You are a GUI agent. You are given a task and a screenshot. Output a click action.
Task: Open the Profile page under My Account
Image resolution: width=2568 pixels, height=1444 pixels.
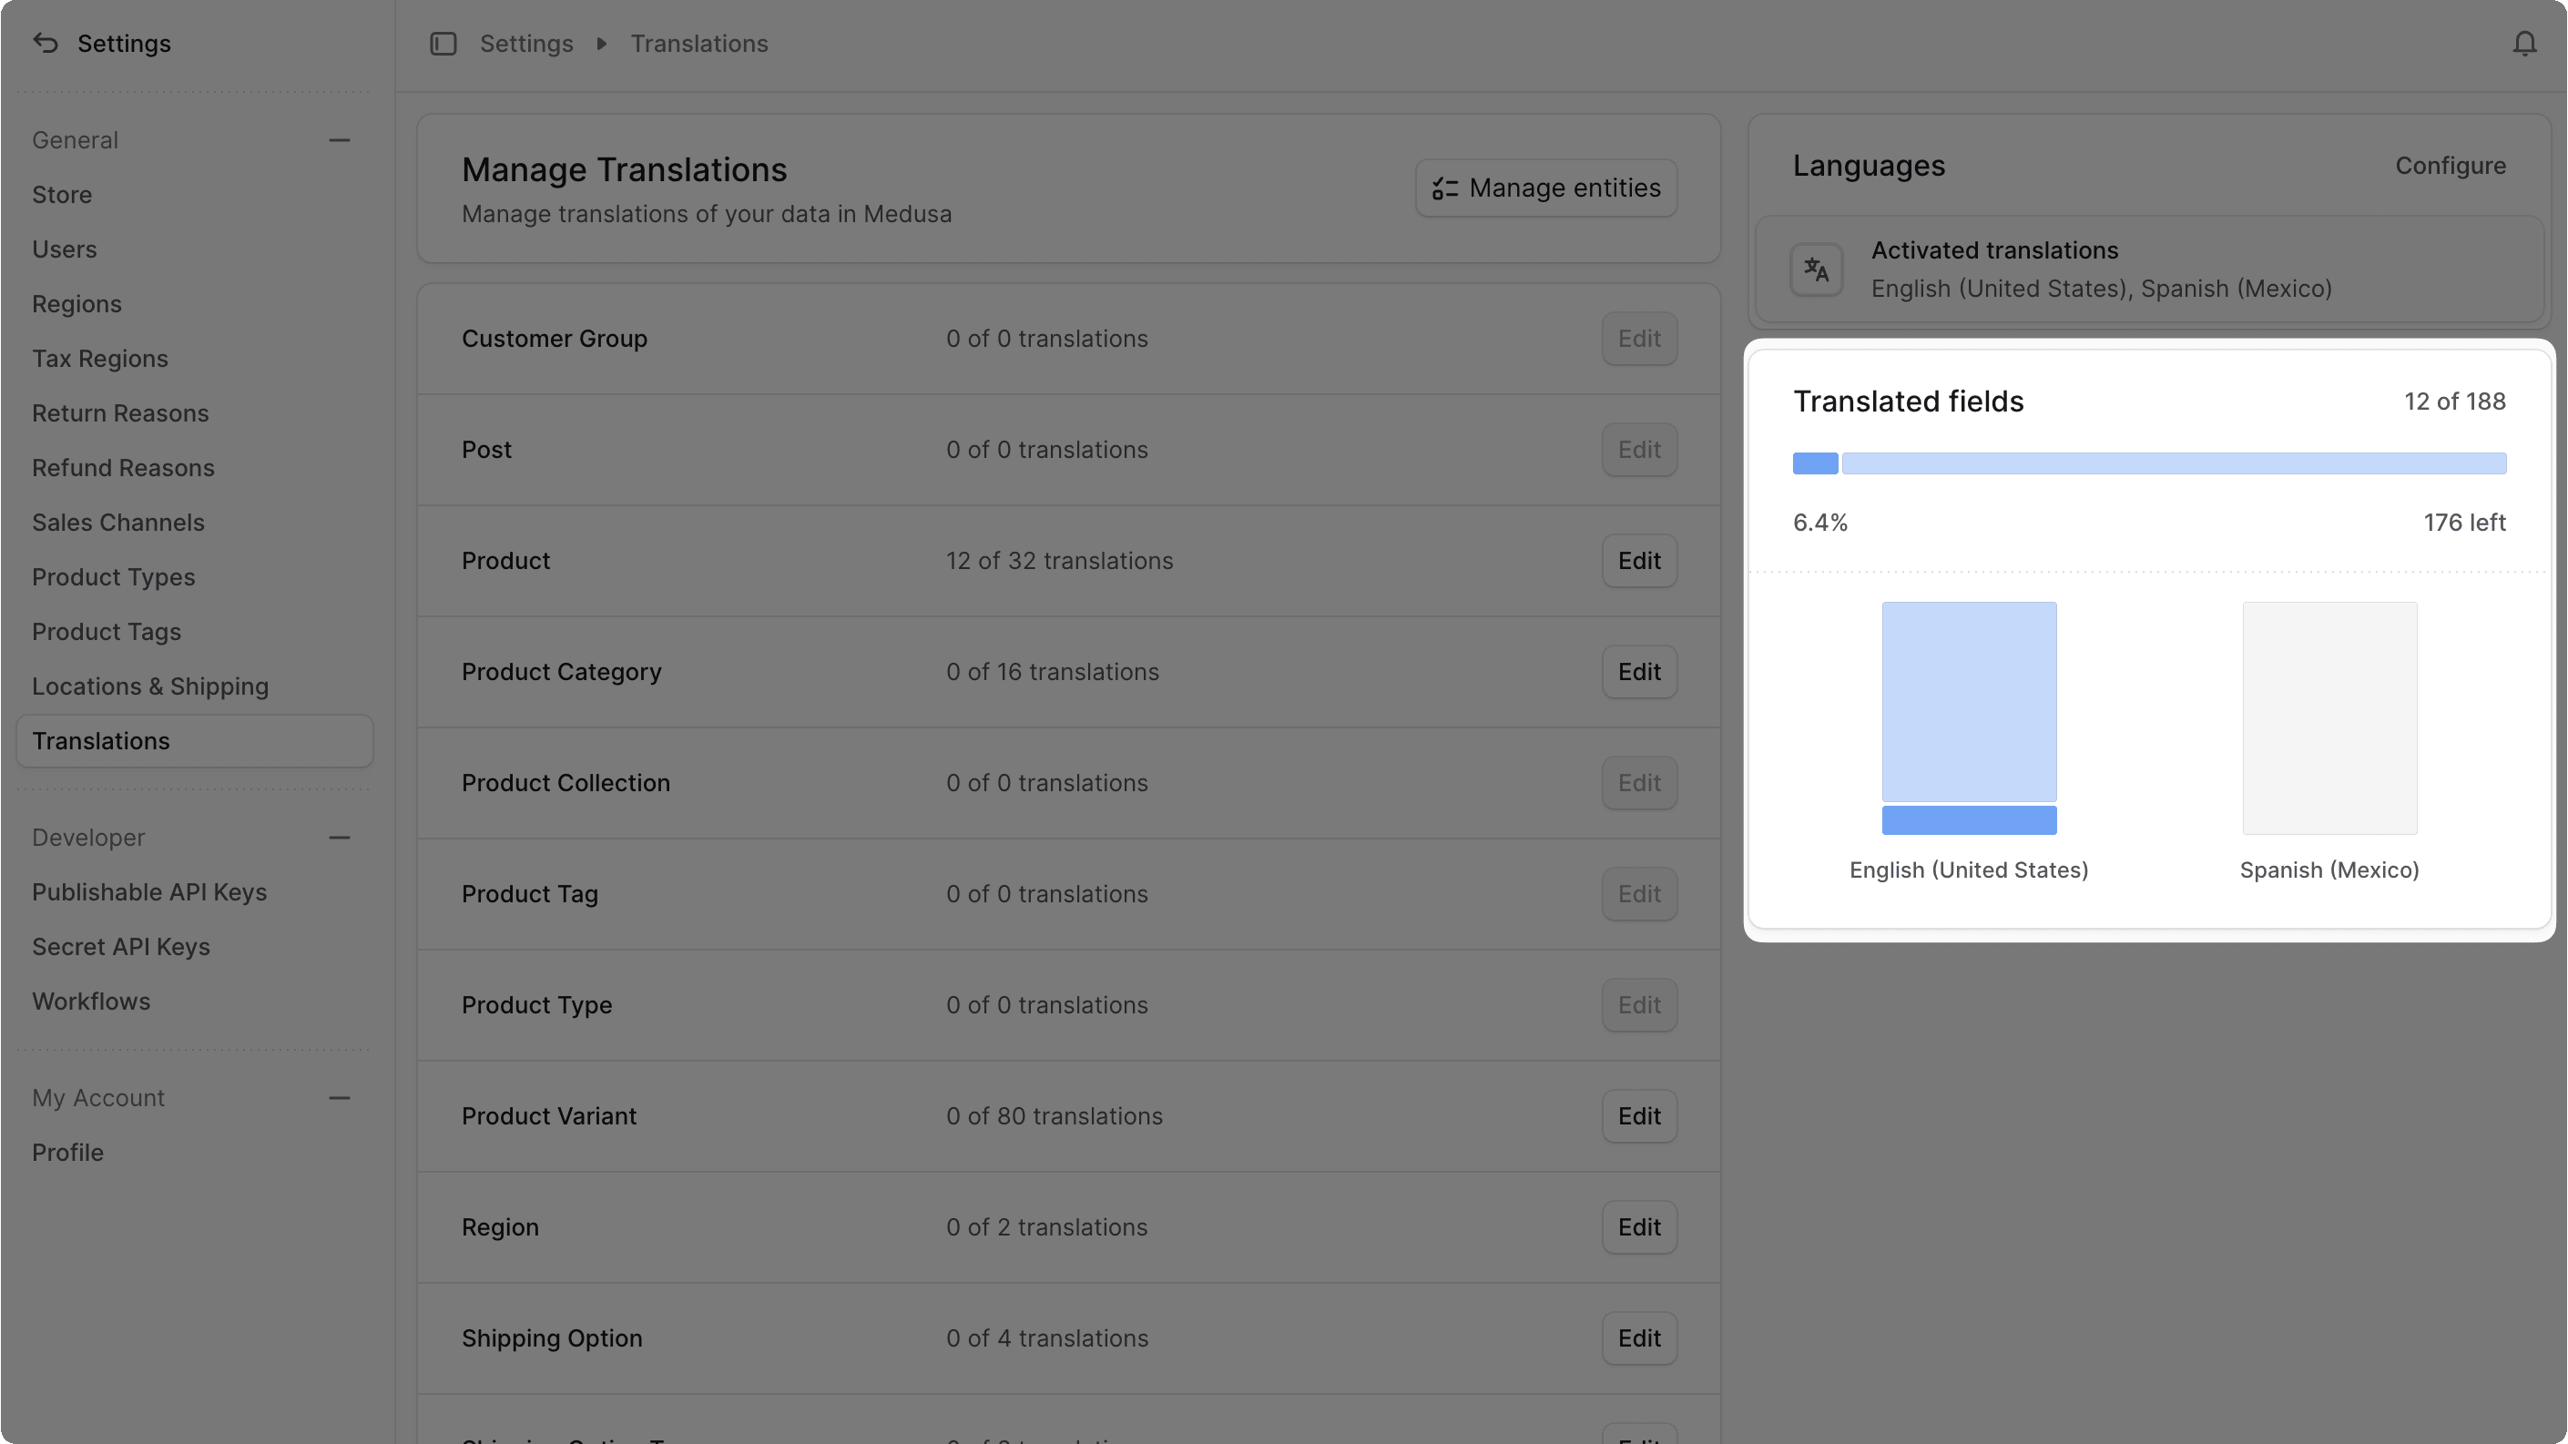click(x=66, y=1152)
